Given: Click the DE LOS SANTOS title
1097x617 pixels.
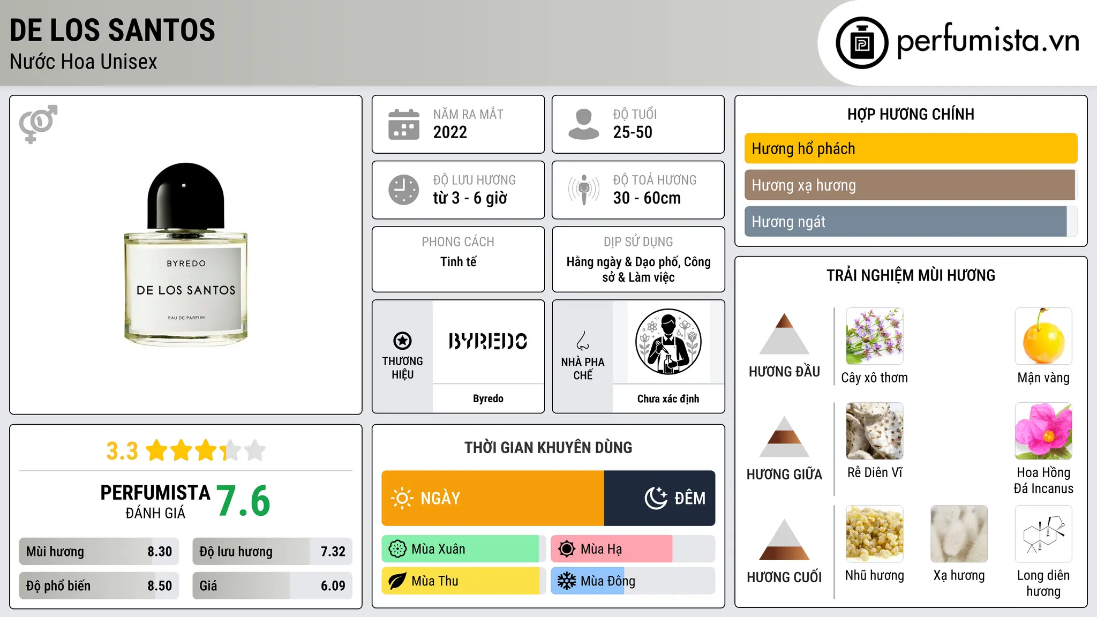Looking at the screenshot, I should pyautogui.click(x=112, y=30).
